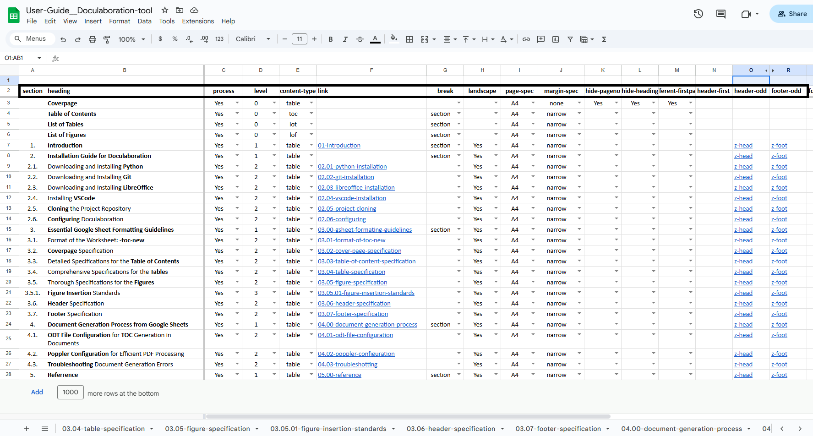The image size is (813, 436).
Task: Click the cloud document status icon
Action: click(x=194, y=10)
